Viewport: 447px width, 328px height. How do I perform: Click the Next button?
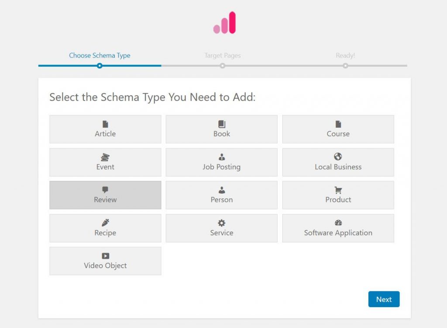(384, 299)
